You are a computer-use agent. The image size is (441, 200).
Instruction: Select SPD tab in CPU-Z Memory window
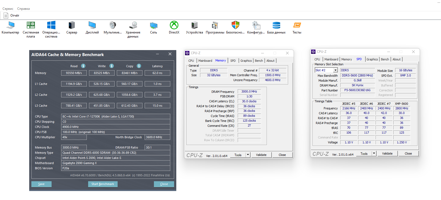click(x=233, y=61)
